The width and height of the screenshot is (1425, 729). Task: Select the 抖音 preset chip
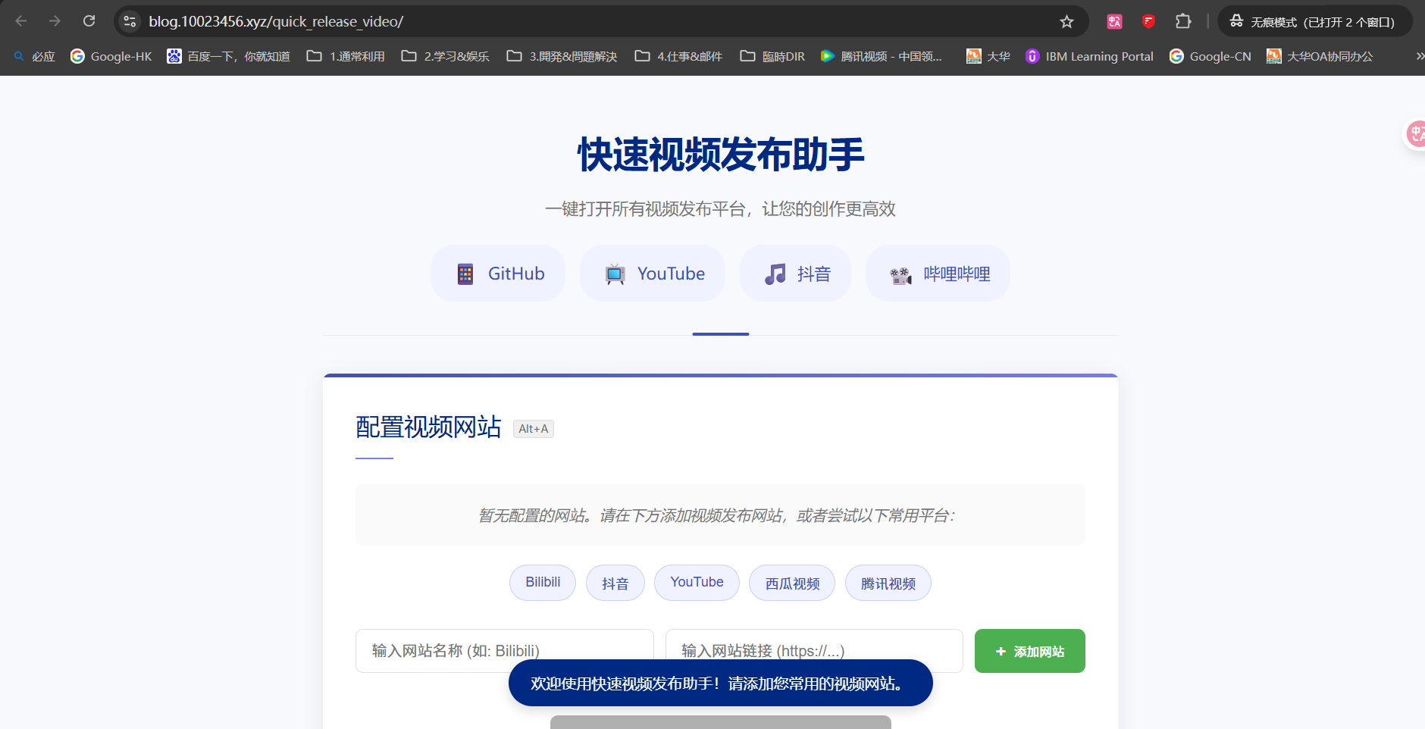[615, 583]
